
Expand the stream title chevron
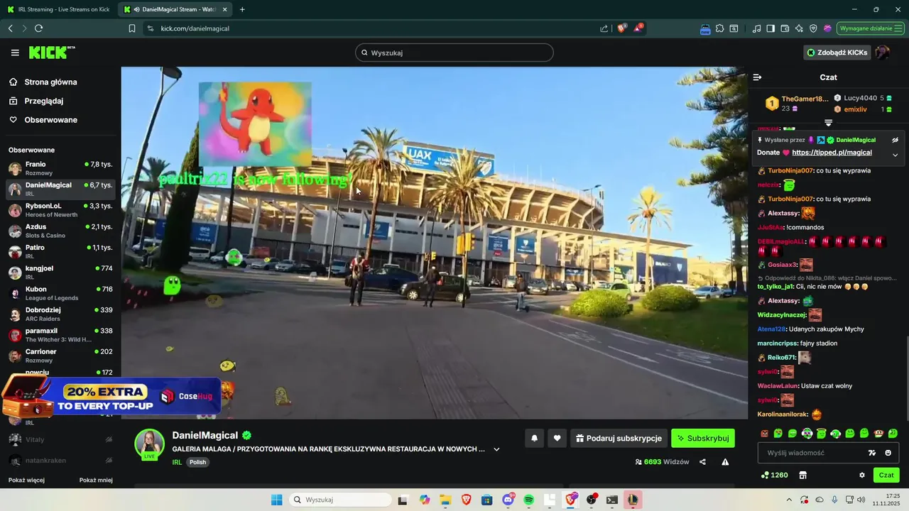tap(496, 449)
